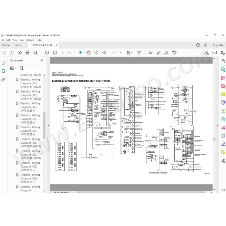The height and width of the screenshot is (226, 226).
Task: Open the Sign menu
Action: 22,40
